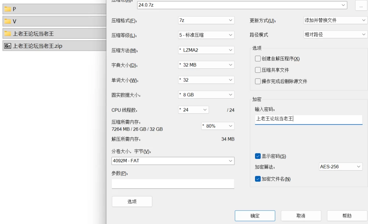The width and height of the screenshot is (368, 224).
Task: Open the 压缩等级 dropdown
Action: tap(206, 35)
